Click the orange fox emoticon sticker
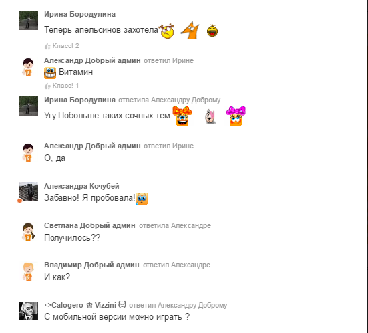 pos(190,31)
